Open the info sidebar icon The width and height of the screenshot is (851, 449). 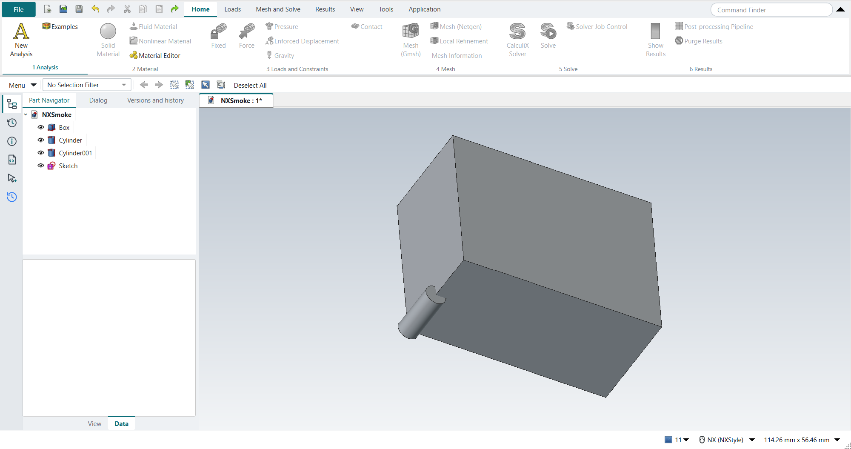coord(12,141)
